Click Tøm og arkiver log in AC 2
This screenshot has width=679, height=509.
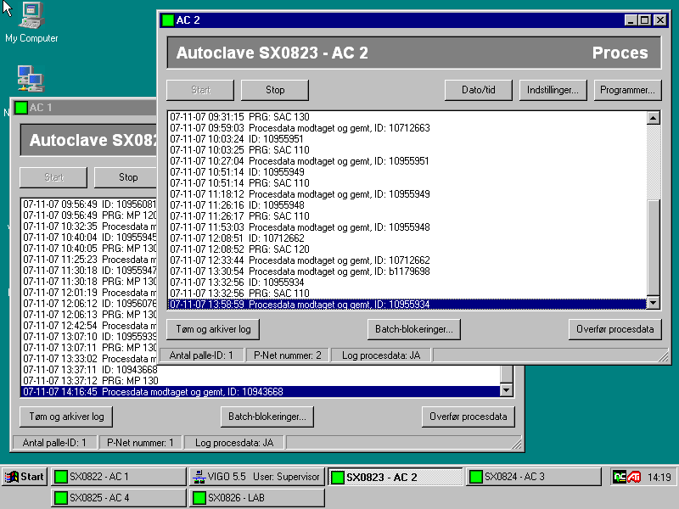pos(213,329)
